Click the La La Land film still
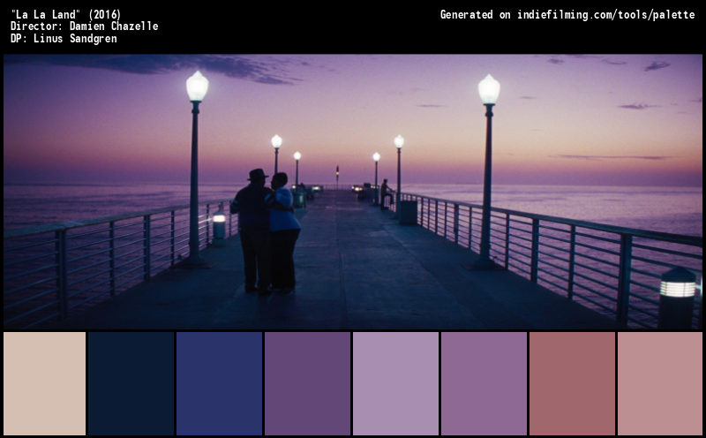This screenshot has height=438, width=706. (x=353, y=192)
